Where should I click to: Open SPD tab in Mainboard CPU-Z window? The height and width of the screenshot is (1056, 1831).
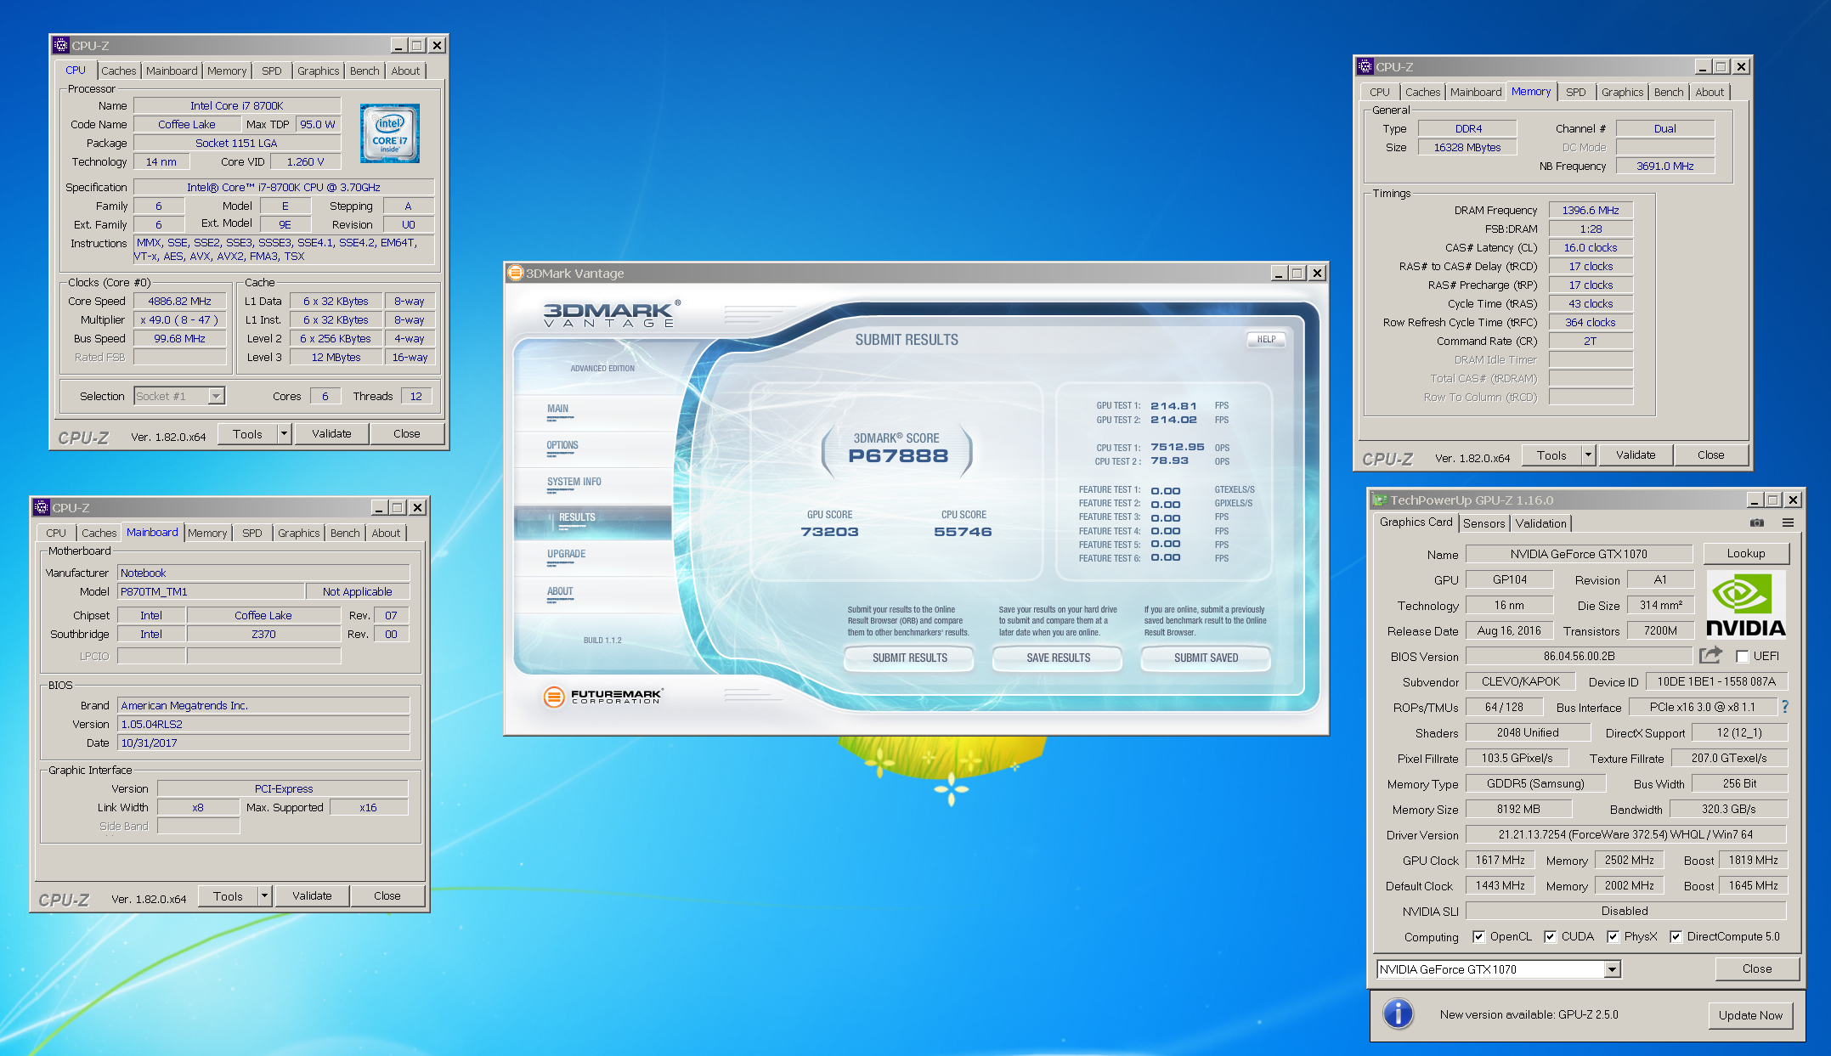click(x=252, y=533)
